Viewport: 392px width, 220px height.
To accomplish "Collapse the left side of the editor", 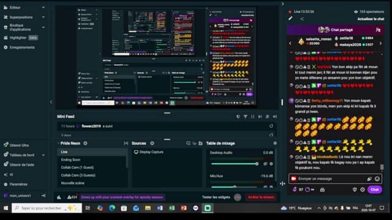I will coord(51,102).
